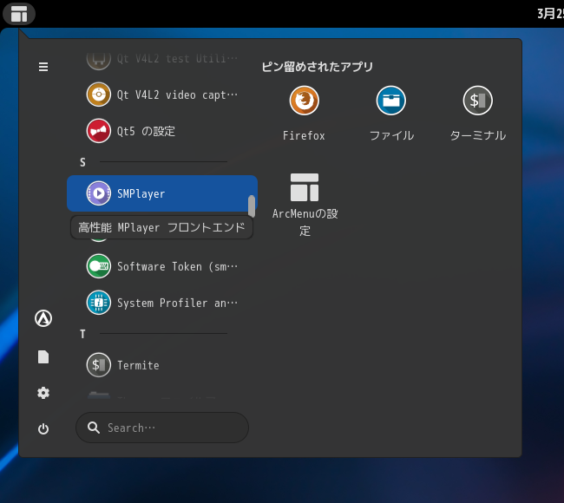
Task: Open Software Token app icon
Action: pos(99,266)
